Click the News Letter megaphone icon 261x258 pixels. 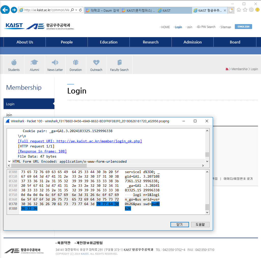(x=55, y=62)
